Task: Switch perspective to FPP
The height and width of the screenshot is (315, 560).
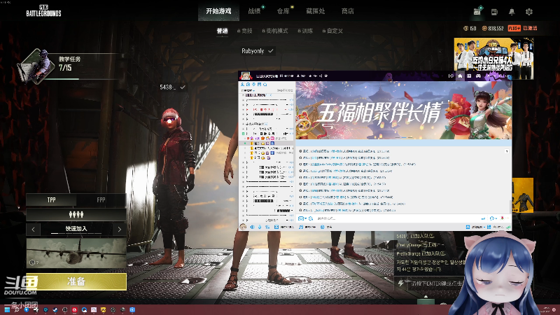Action: 101,200
